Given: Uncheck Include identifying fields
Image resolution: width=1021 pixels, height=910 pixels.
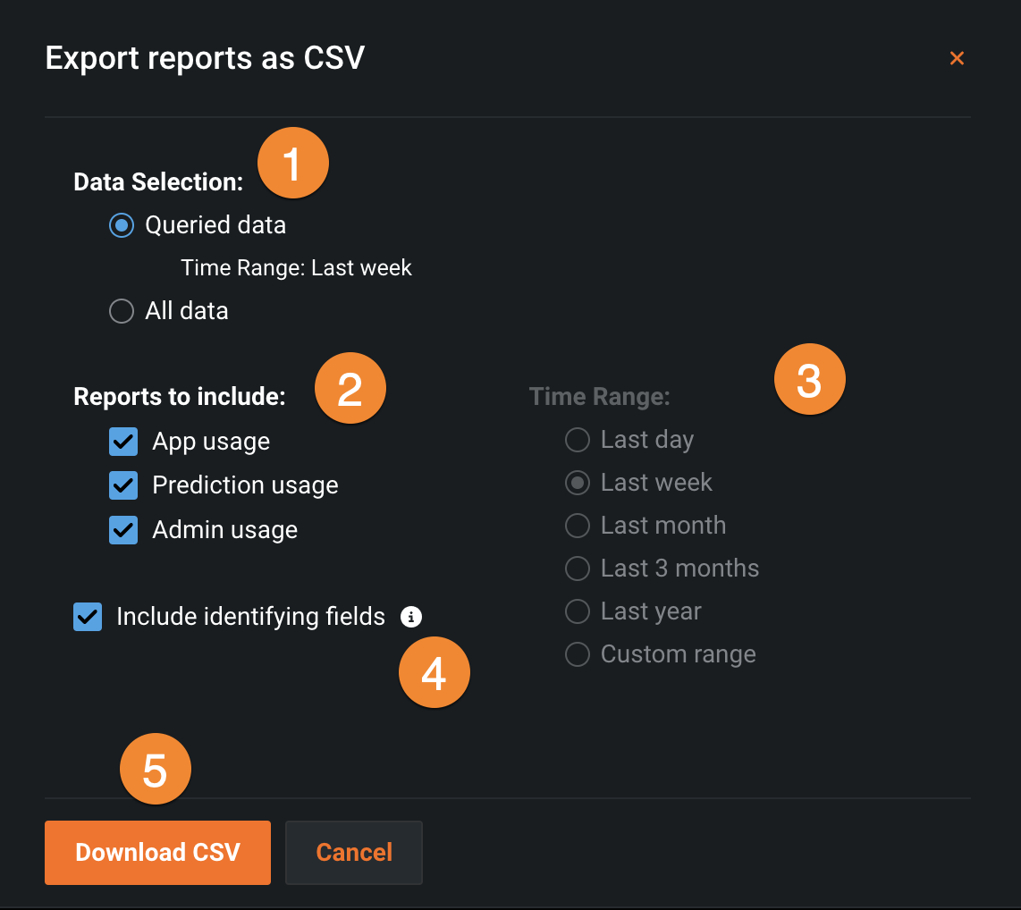Looking at the screenshot, I should tap(88, 618).
